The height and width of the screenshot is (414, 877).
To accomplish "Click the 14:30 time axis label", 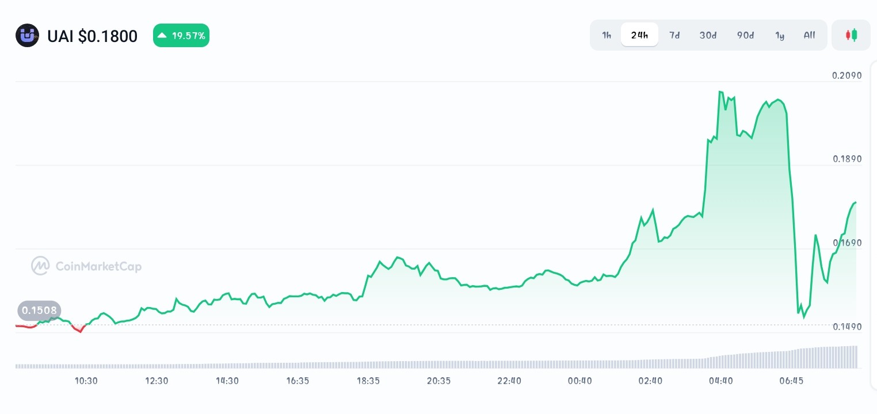I will coord(227,381).
